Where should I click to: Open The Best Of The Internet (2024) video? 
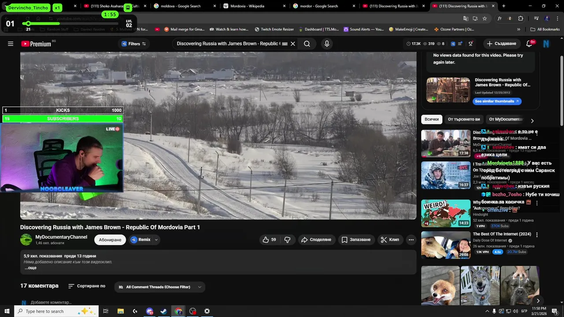click(x=502, y=234)
